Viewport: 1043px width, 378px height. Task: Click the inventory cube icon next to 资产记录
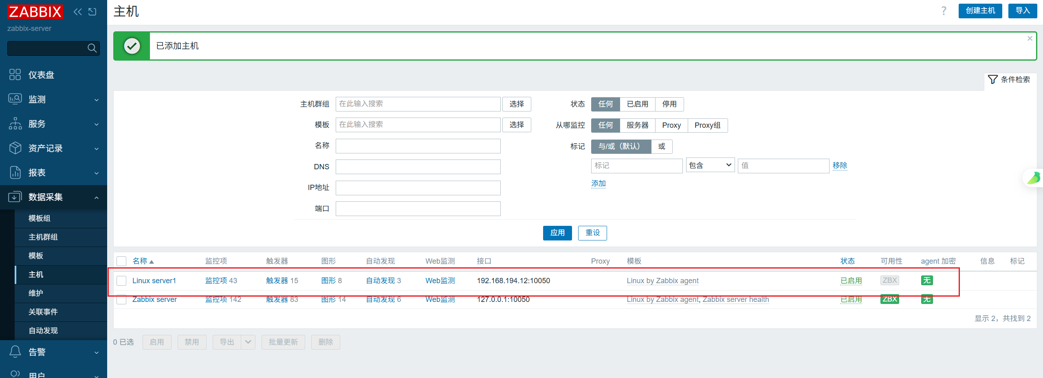[x=15, y=148]
